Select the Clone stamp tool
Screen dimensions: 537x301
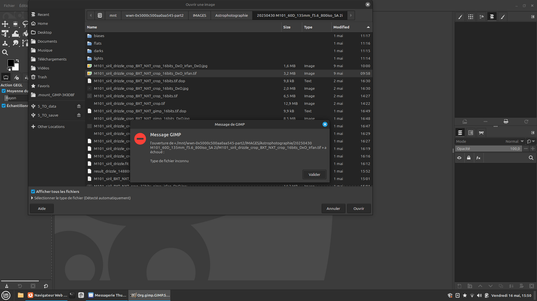point(5,43)
